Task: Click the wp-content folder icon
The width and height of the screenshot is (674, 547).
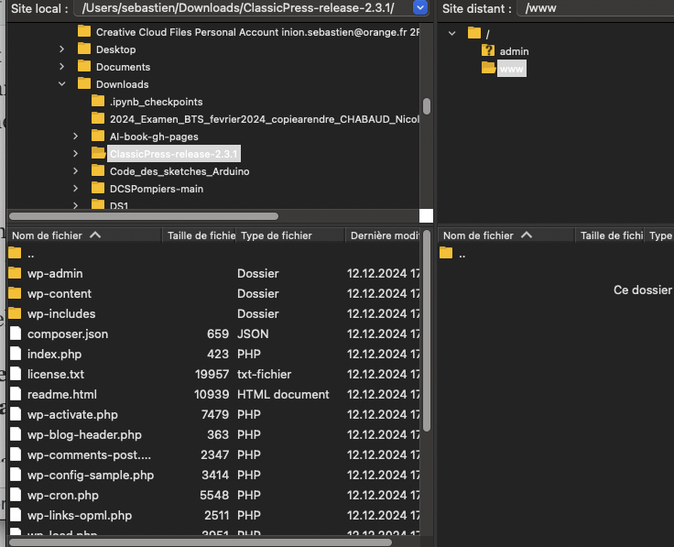Action: click(x=15, y=293)
